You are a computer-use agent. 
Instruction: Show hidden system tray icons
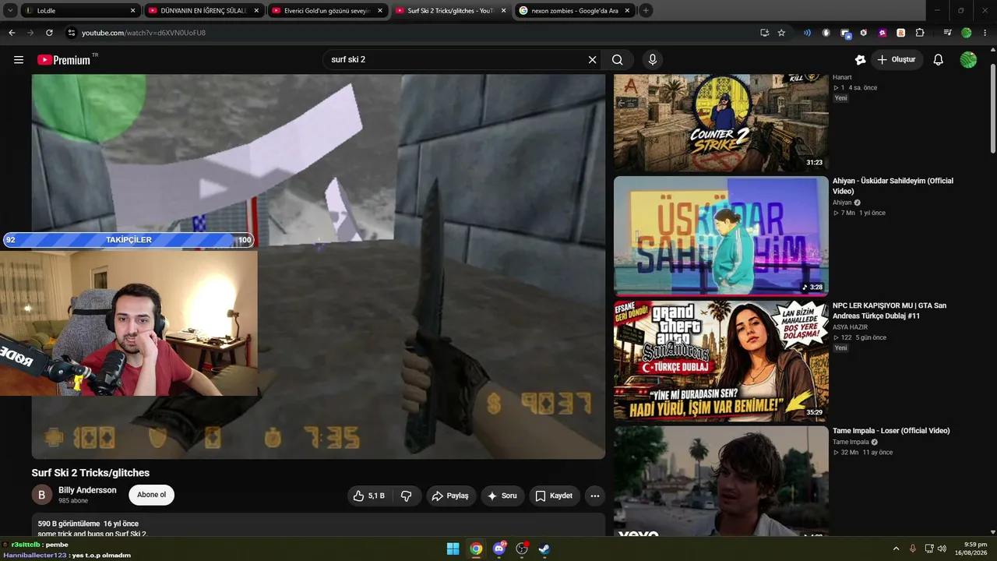coord(896,549)
